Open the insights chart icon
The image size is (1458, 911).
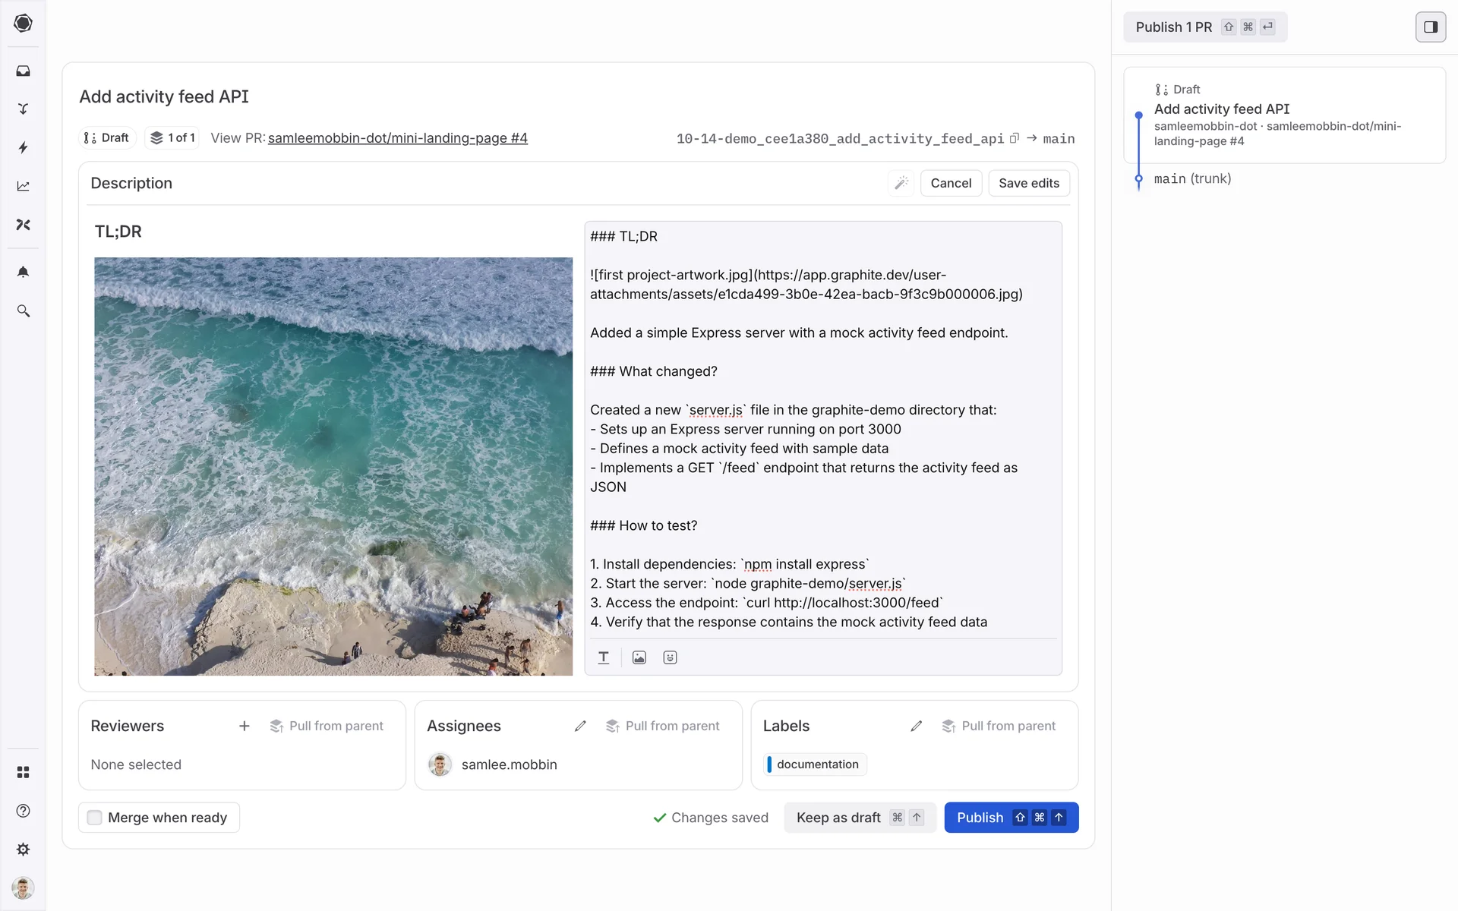23,186
